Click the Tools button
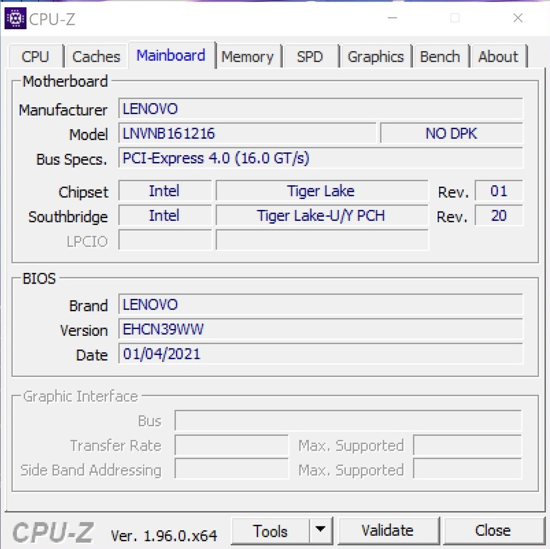Viewport: 550px width, 549px height. coord(271,531)
